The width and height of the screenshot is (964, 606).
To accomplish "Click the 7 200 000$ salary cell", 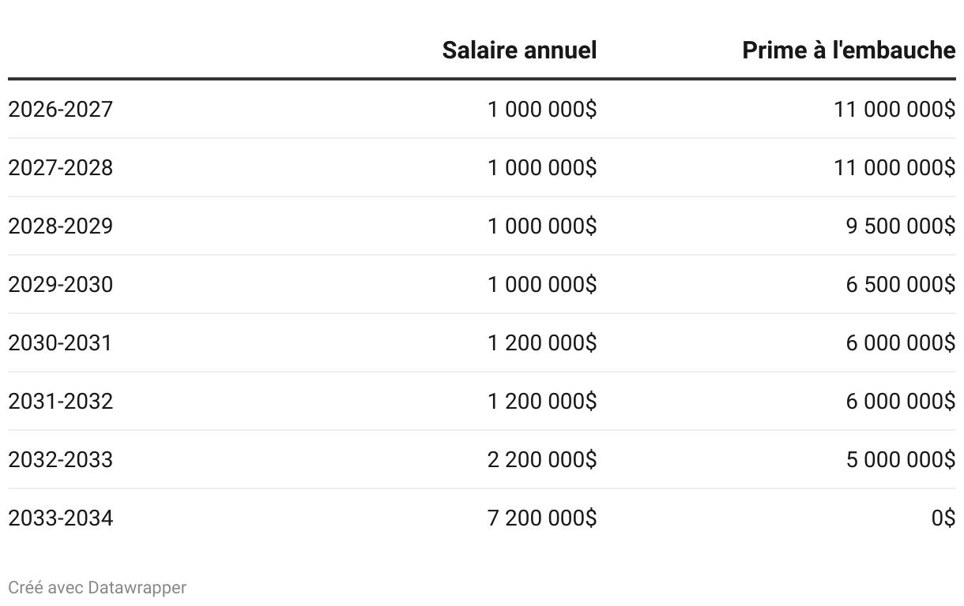I will tap(542, 518).
